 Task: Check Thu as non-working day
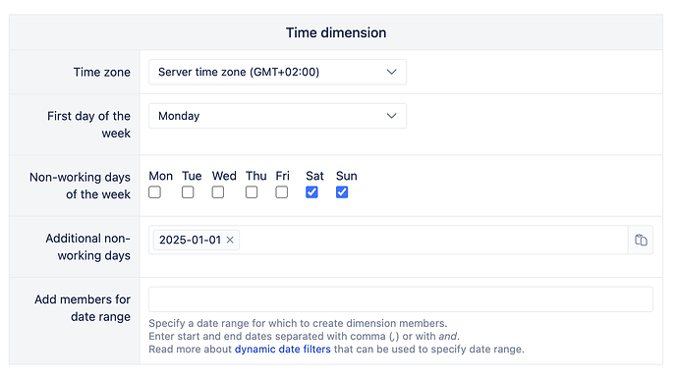252,191
